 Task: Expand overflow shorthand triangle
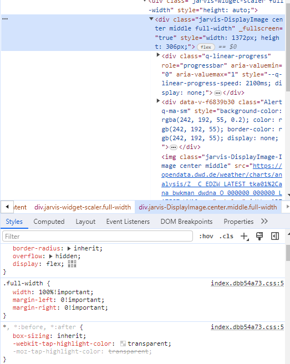[x=50, y=257]
